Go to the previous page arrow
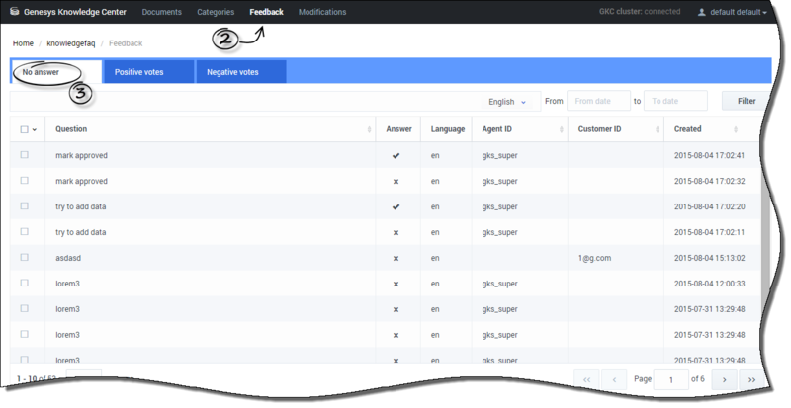The height and width of the screenshot is (408, 791). pyautogui.click(x=615, y=379)
